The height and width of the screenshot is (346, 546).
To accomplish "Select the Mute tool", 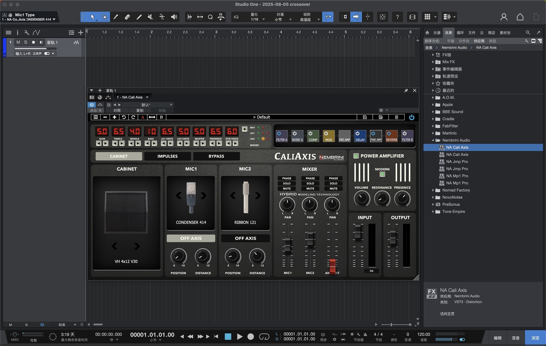I will (x=150, y=17).
